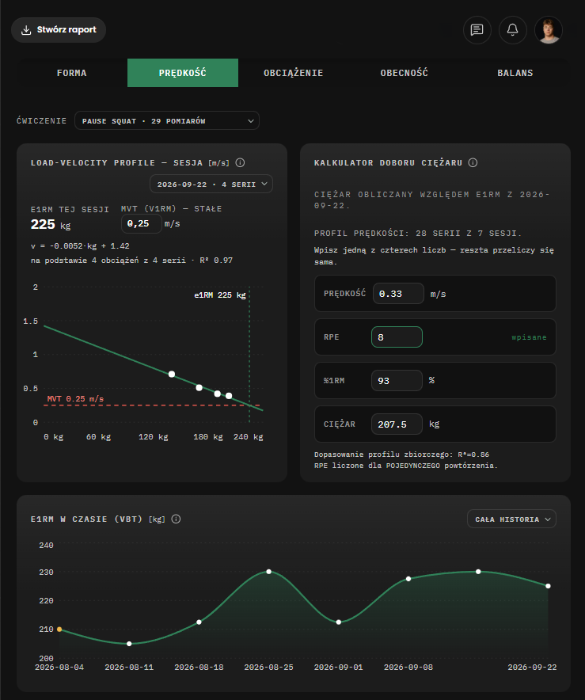Image resolution: width=585 pixels, height=700 pixels.
Task: Open the Cała historia range dropdown
Action: point(511,519)
